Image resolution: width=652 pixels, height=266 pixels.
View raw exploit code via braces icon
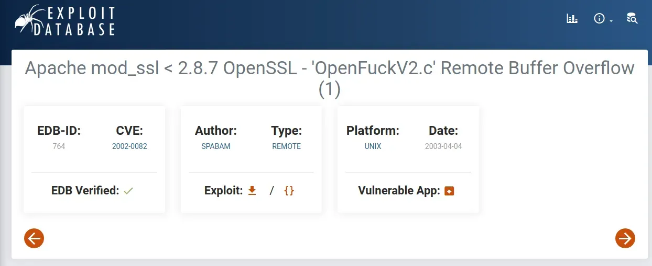[x=289, y=191]
